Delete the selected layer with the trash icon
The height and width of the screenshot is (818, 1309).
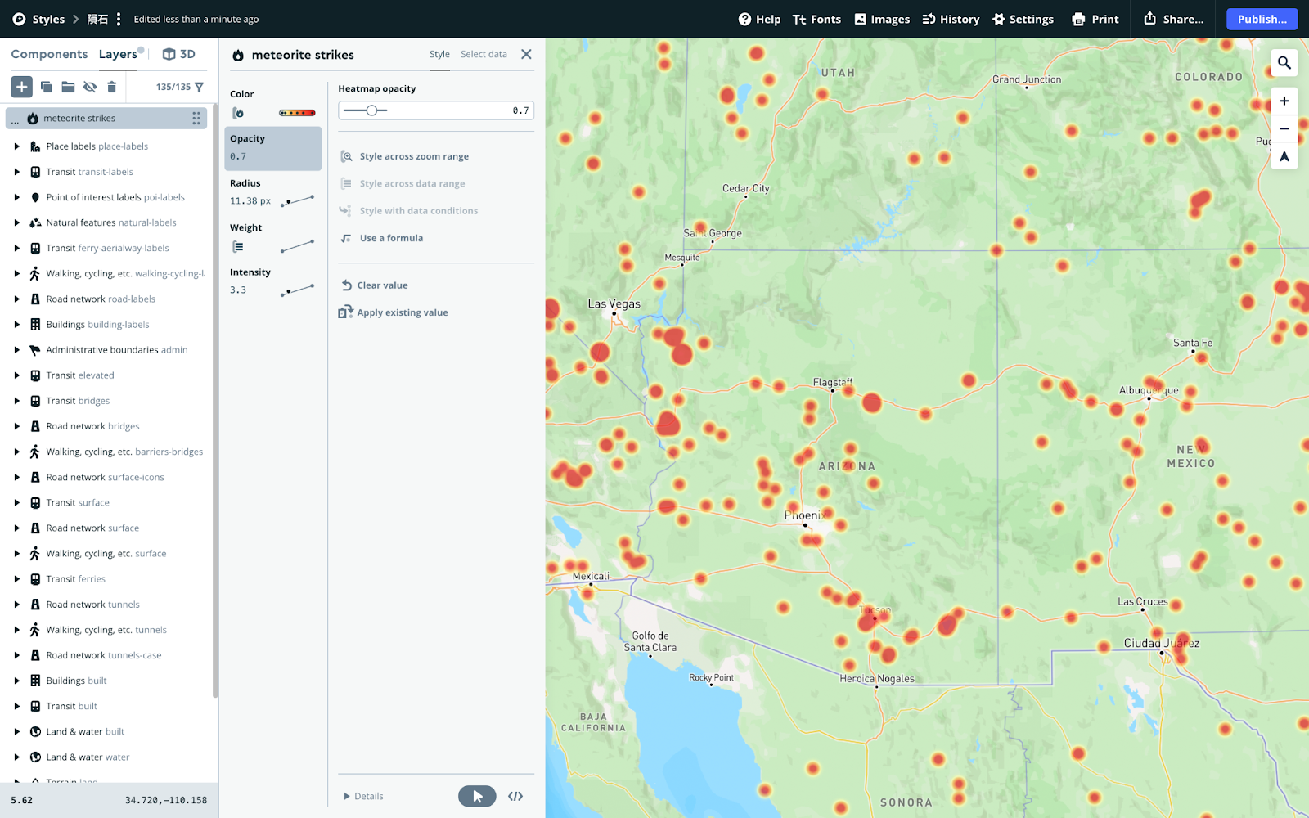pyautogui.click(x=112, y=87)
